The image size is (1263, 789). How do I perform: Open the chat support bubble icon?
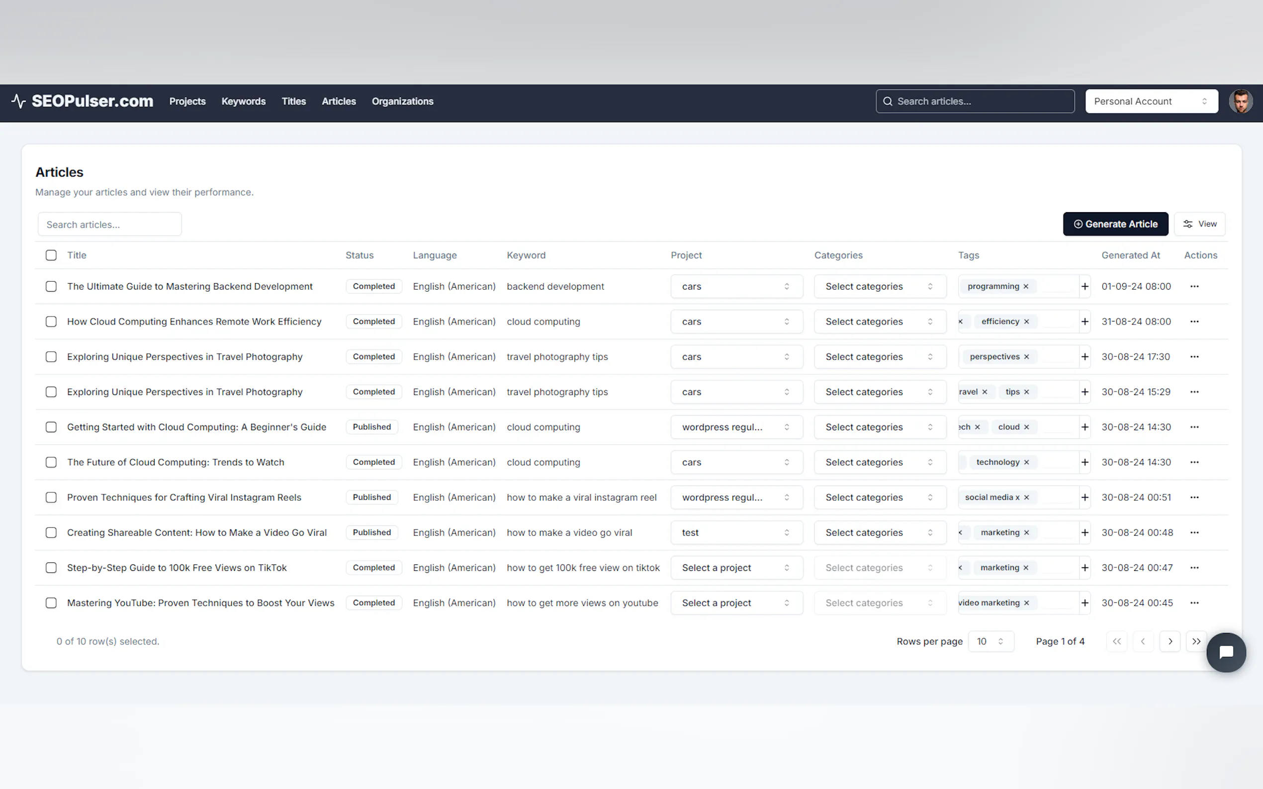tap(1225, 652)
